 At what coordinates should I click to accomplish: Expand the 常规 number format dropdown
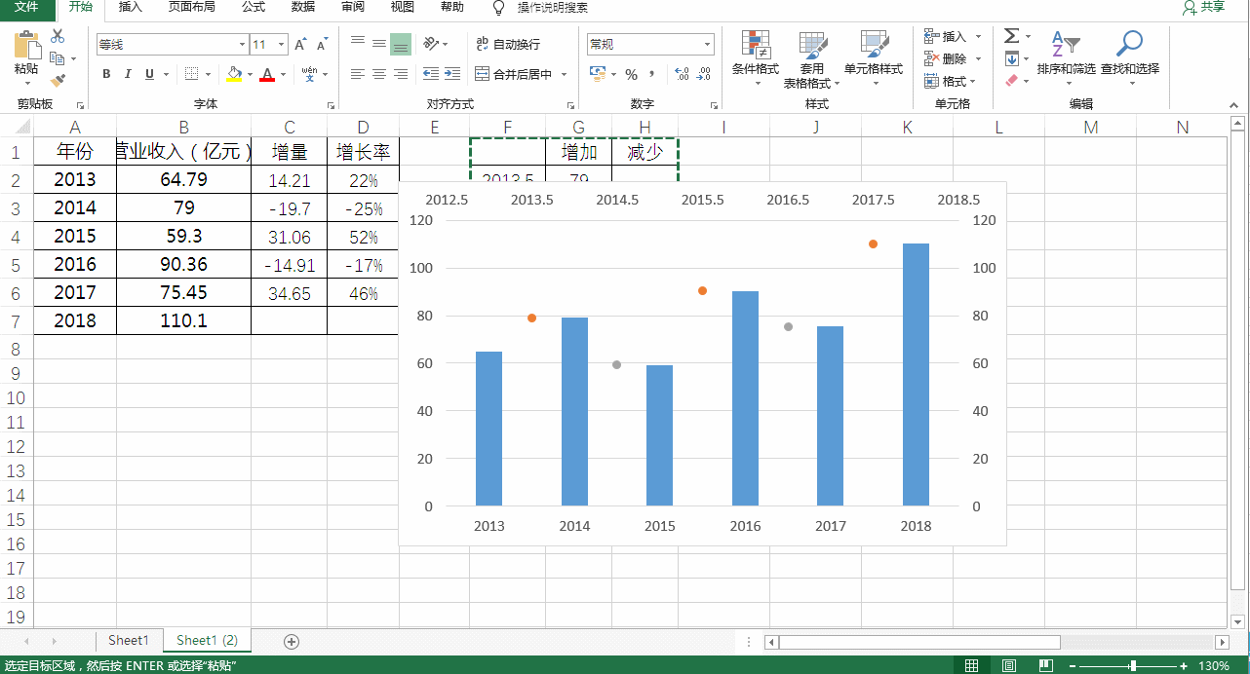coord(707,45)
